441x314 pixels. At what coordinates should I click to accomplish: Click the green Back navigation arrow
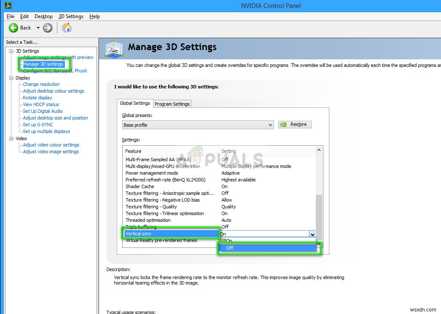(13, 28)
